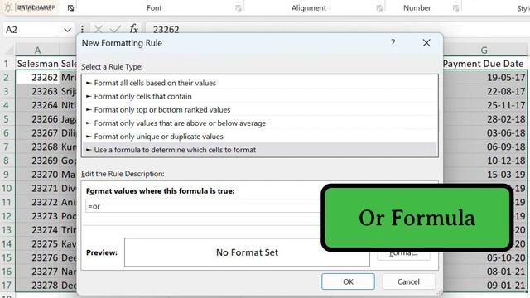Select 'Format only unique or duplicate values'
Screen dimensions: 530x298
click(259, 137)
